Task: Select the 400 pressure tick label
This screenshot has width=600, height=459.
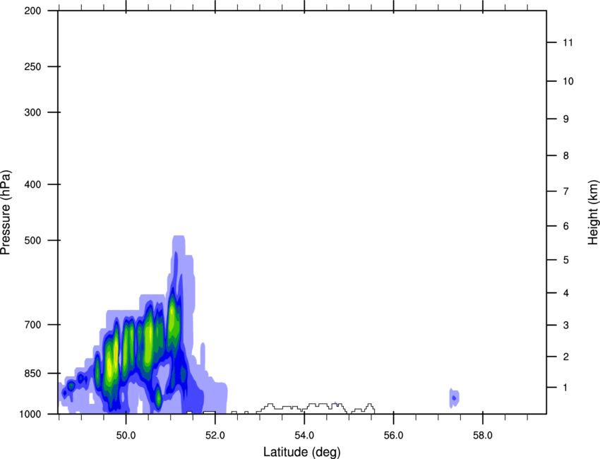Action: click(32, 184)
